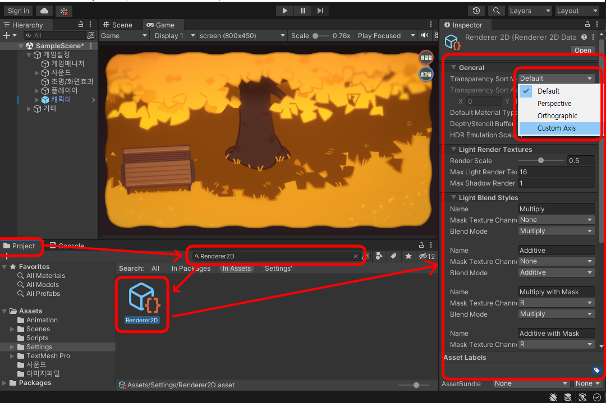Click the favorites star icon

[x=408, y=256]
